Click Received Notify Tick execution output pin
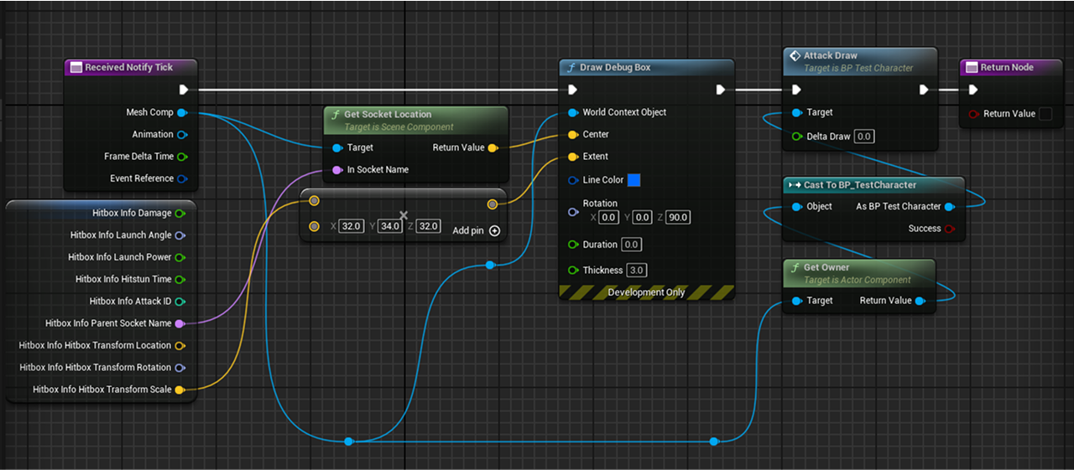This screenshot has height=470, width=1074. tap(183, 90)
